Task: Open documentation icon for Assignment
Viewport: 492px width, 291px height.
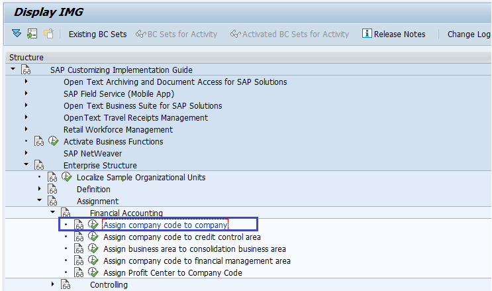Action: (x=52, y=201)
